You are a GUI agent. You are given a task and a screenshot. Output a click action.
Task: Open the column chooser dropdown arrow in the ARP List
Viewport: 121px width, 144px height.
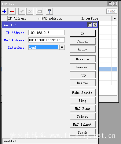115,18
